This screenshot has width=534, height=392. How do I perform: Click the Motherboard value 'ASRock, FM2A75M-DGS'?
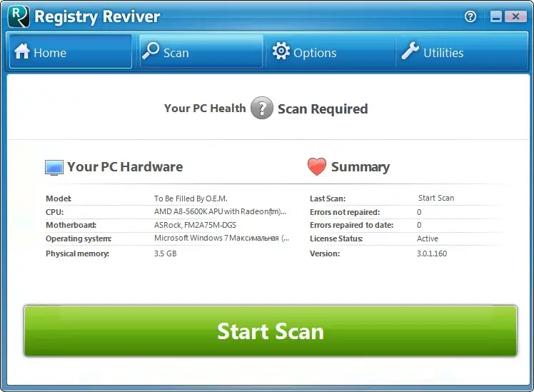coord(195,225)
